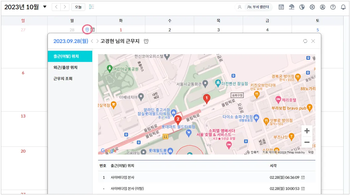Click the 오늘 (Today) button

click(78, 7)
